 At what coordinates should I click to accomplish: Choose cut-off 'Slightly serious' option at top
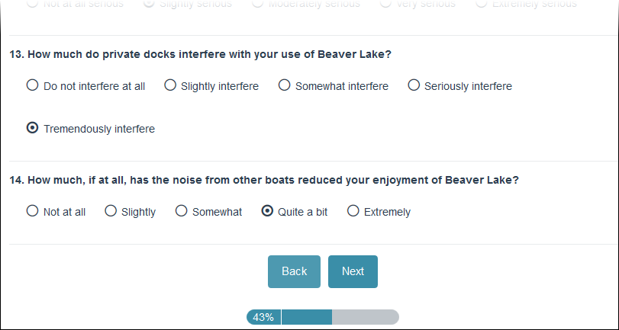pyautogui.click(x=149, y=3)
